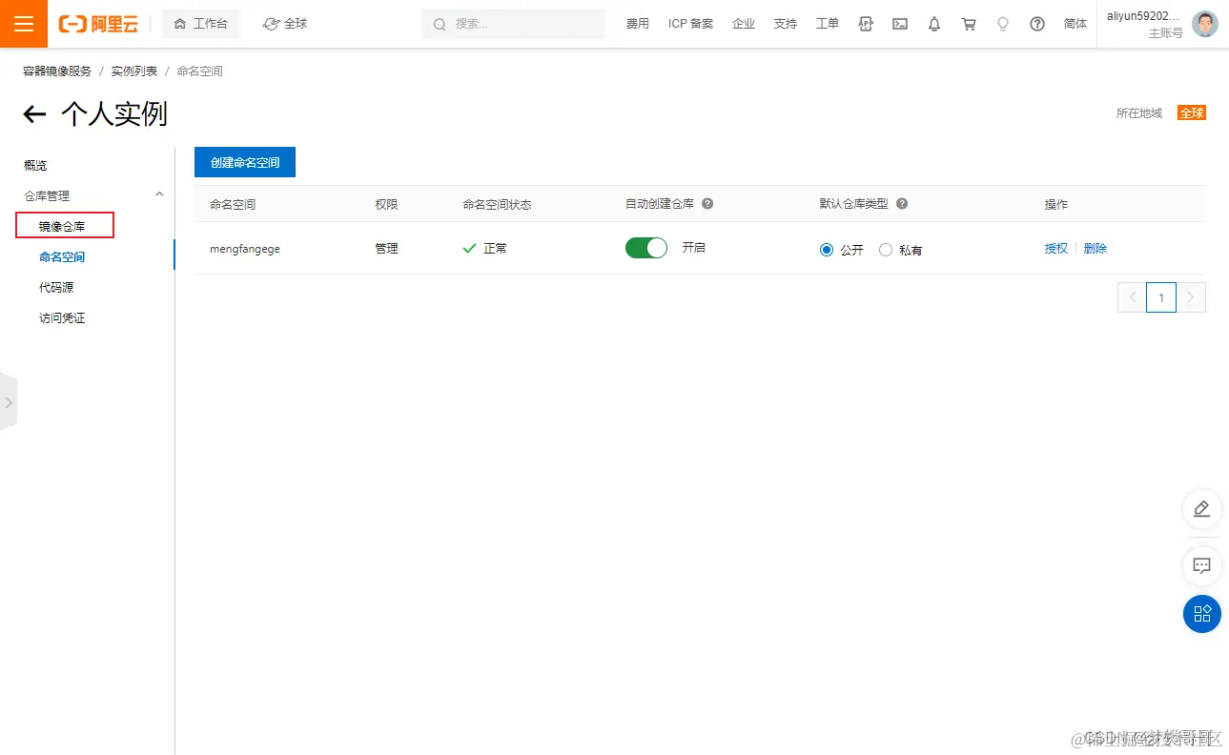1229x755 pixels.
Task: Click the orange 全球 region tag
Action: [1192, 112]
